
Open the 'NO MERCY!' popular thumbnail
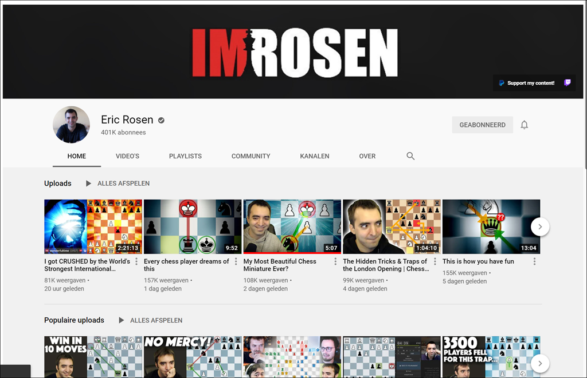(x=193, y=357)
